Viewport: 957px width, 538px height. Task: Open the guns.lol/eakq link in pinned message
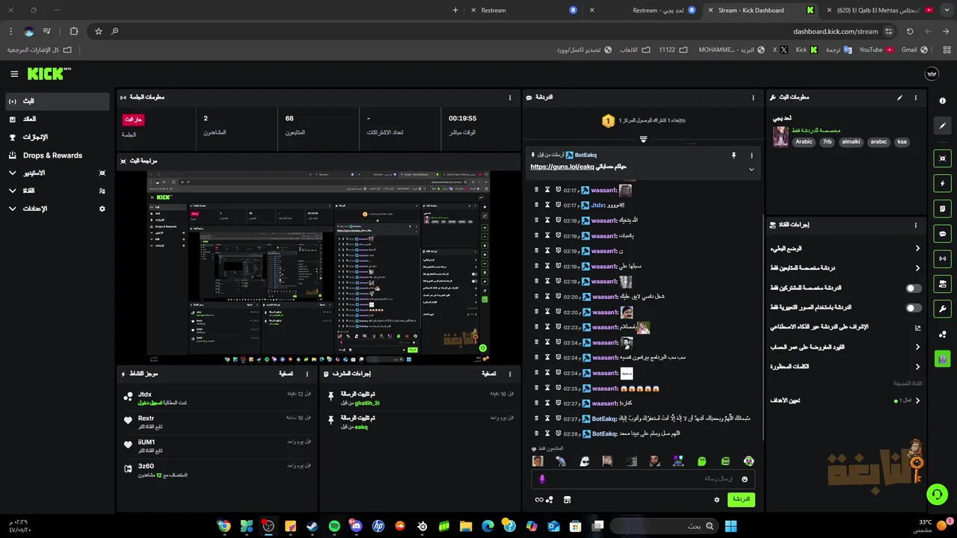pos(562,167)
